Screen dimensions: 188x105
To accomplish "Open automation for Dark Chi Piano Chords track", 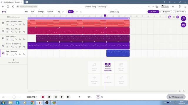I will click(x=24, y=24).
